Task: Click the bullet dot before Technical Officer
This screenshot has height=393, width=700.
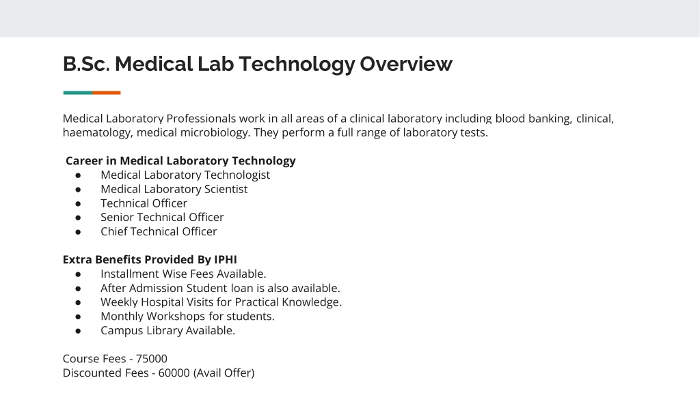Action: click(x=78, y=204)
